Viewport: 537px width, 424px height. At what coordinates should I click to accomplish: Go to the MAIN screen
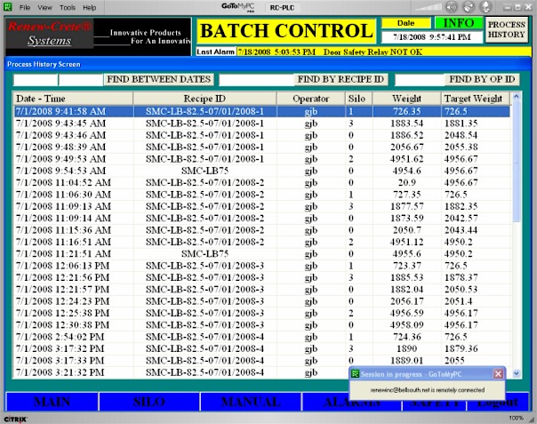pyautogui.click(x=52, y=402)
